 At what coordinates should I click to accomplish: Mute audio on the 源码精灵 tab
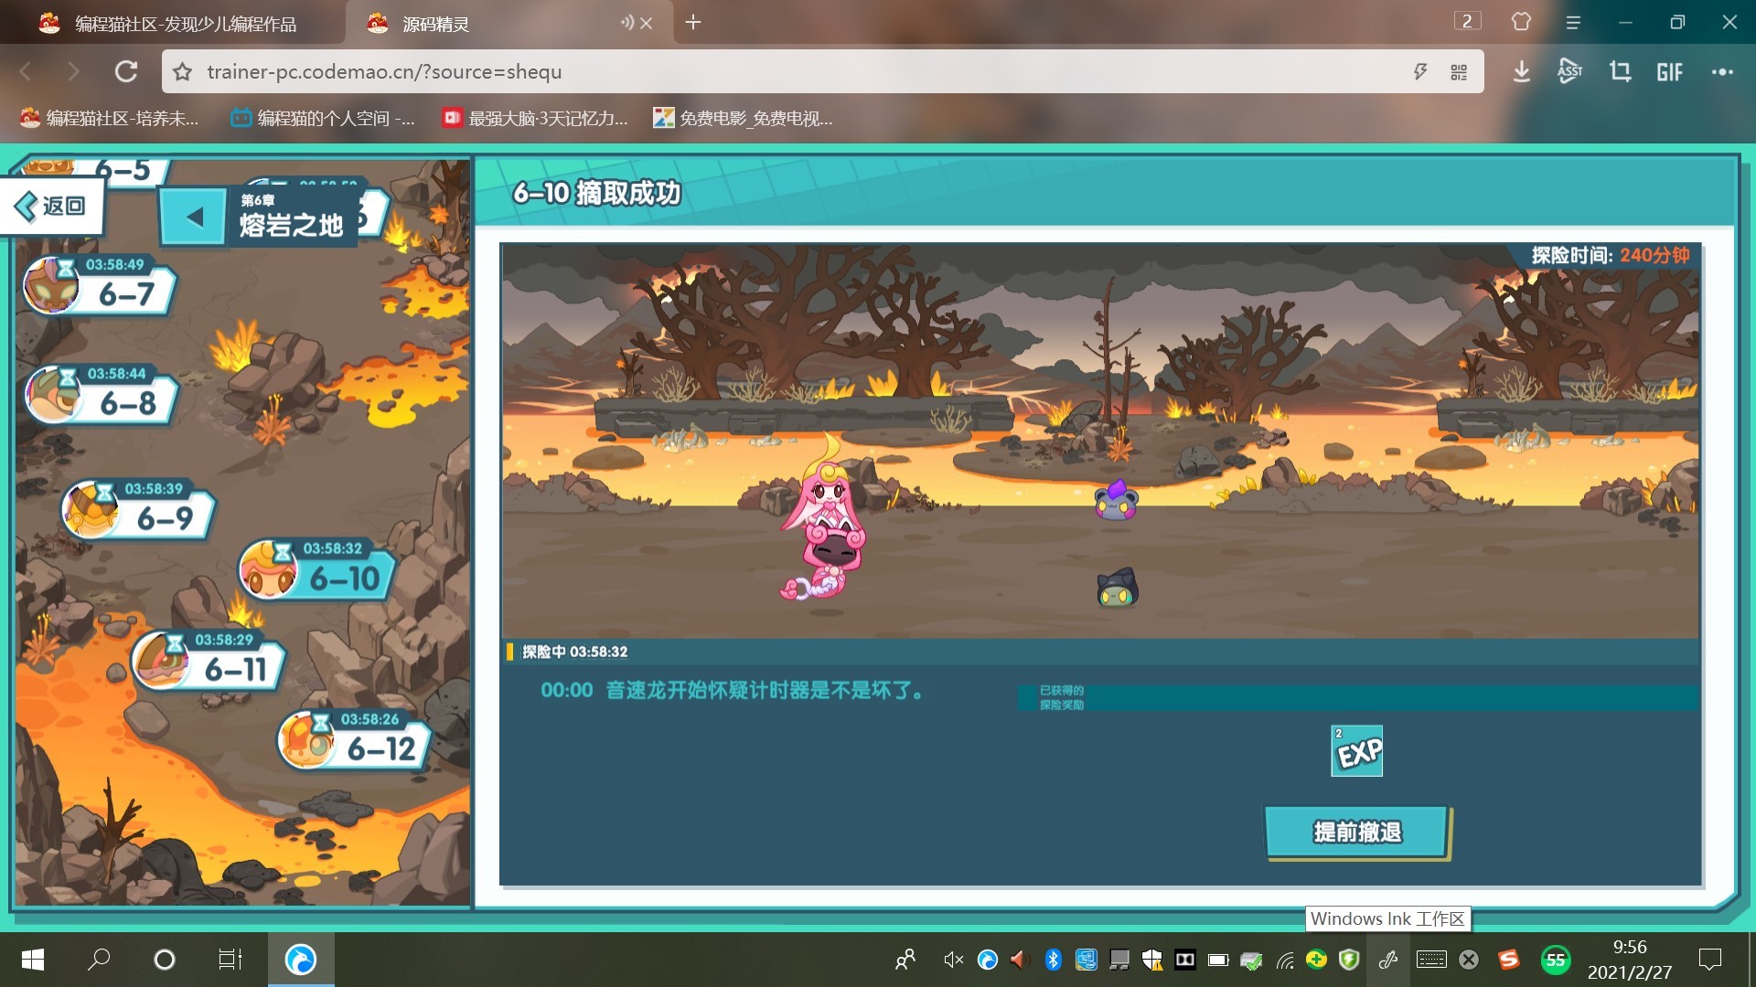(626, 23)
